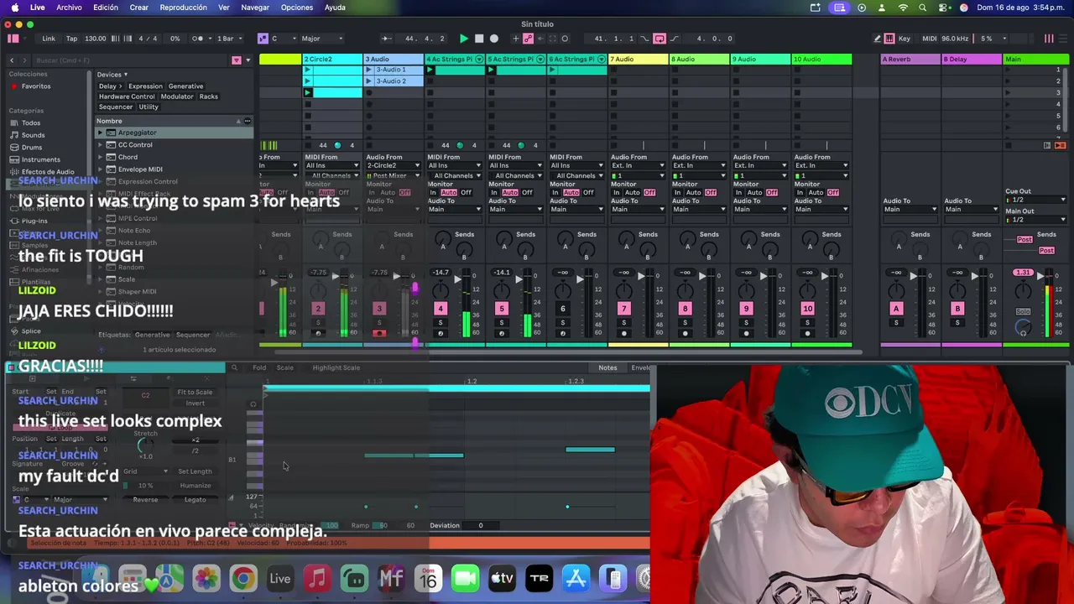Open track 5 All Channels input dropdown

click(x=515, y=175)
